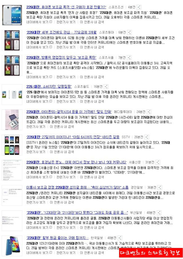Click share icon beside 경인일보 36분전
The image size is (183, 259).
pos(160,187)
